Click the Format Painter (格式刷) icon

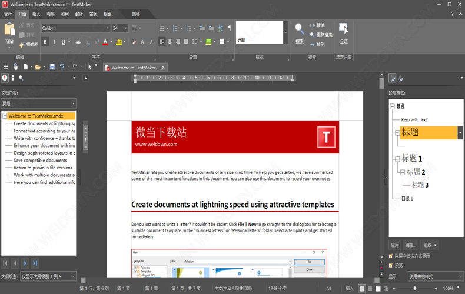tap(22, 44)
